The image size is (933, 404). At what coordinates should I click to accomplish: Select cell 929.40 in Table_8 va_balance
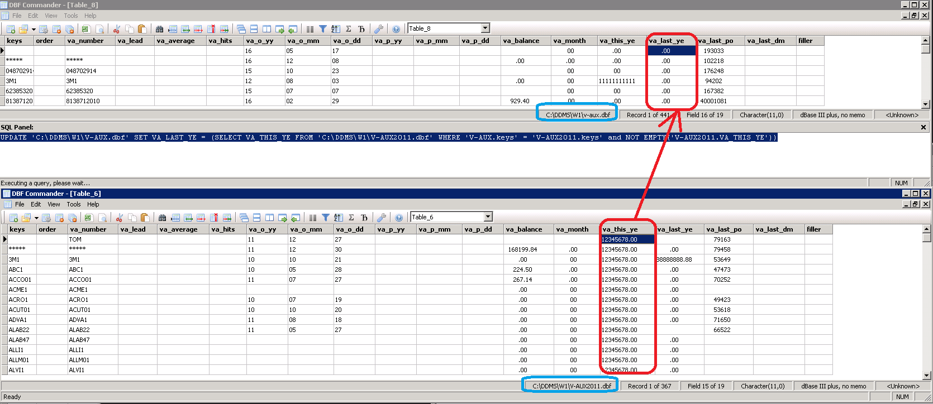pos(526,101)
